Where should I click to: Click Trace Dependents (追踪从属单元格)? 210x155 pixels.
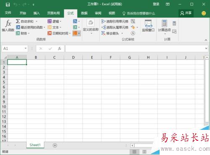click(115, 27)
